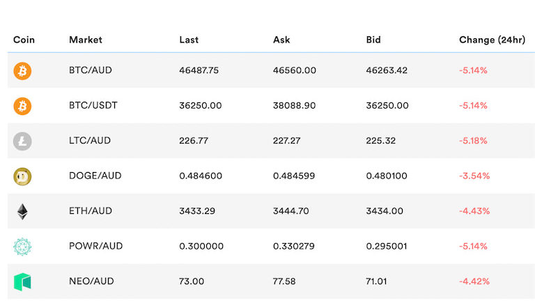Open the Power Ledger POWR icon
This screenshot has width=535, height=301.
click(22, 247)
